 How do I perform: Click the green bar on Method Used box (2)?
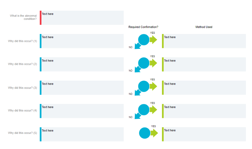(x=163, y=64)
